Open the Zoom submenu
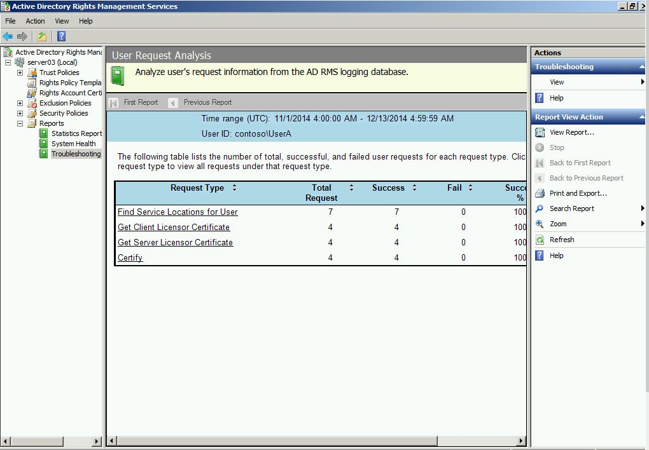The width and height of the screenshot is (649, 450). [x=643, y=224]
